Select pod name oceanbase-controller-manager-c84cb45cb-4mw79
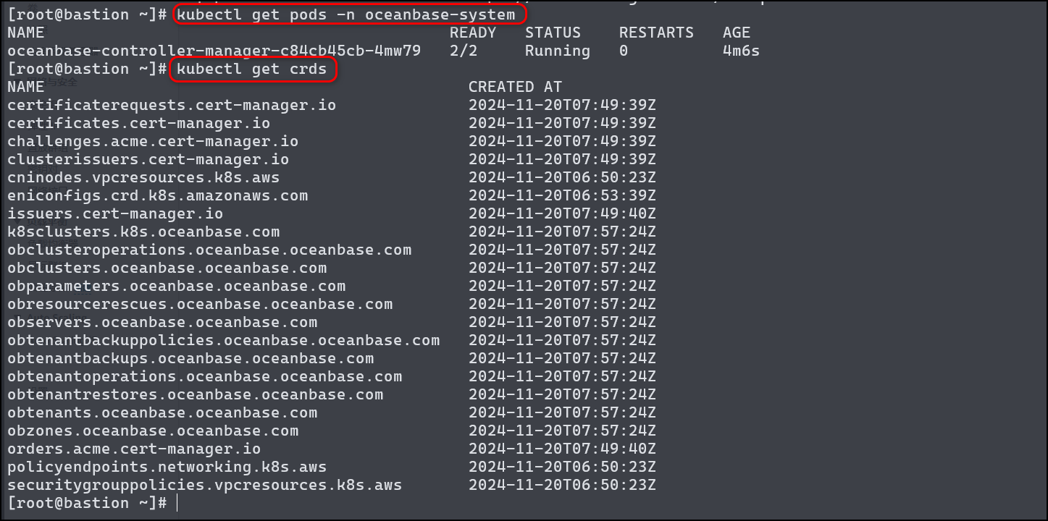The height and width of the screenshot is (521, 1048). coord(214,51)
